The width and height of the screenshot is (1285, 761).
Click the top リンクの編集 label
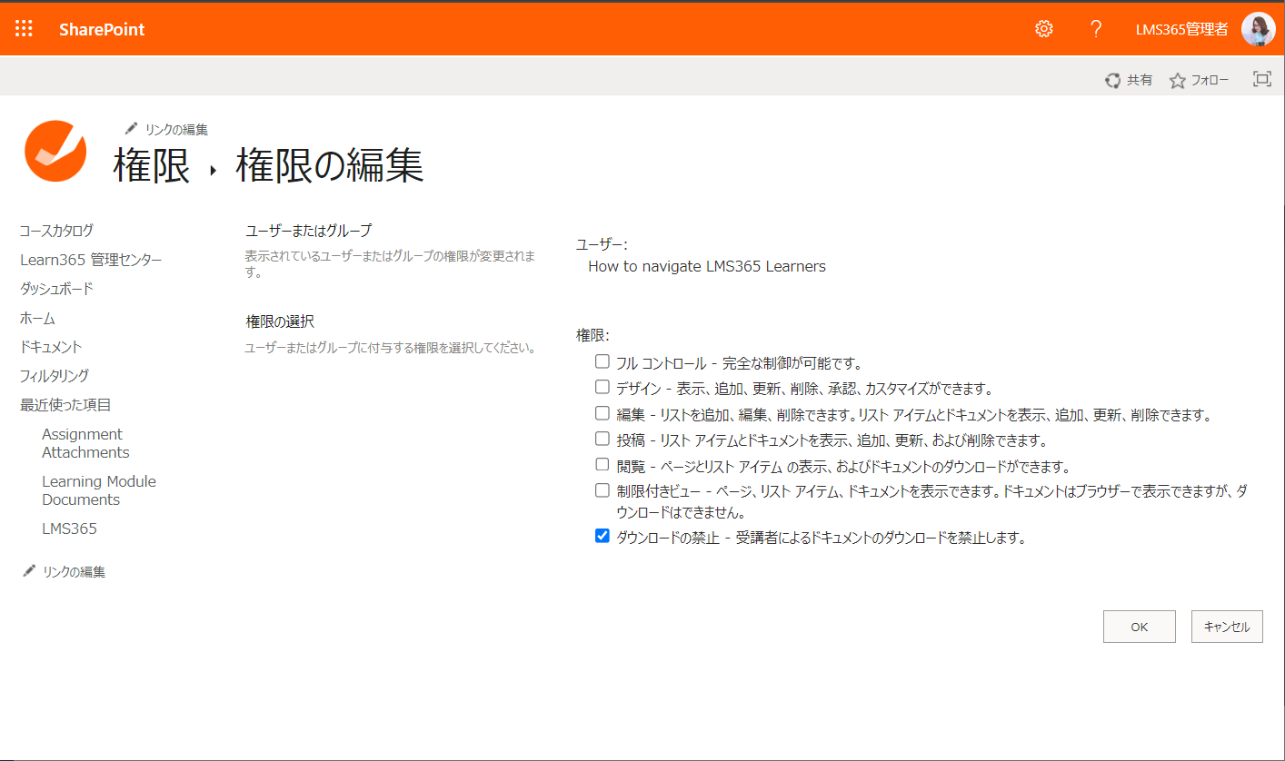tap(176, 129)
